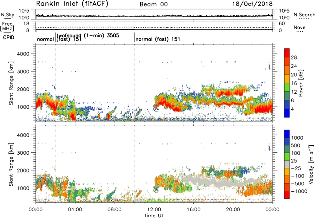This screenshot has width=315, height=218.
Task: Click 'twofsound (1-min) 3505' CPID label
Action: pos(88,35)
